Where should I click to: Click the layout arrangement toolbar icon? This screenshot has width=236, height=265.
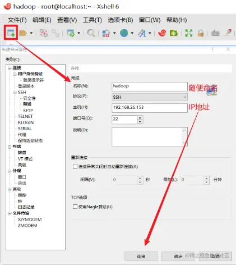click(x=106, y=33)
